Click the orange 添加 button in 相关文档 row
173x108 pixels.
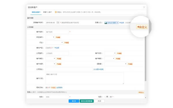(x=53, y=87)
